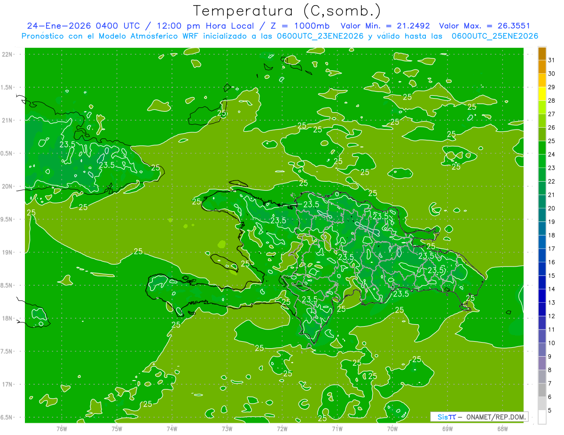Click the color scale label "30"
Screen dimensions: 564x435
coord(551,74)
